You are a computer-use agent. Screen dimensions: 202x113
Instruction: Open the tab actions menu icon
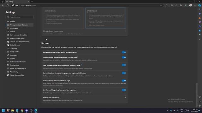(x=3, y=2)
